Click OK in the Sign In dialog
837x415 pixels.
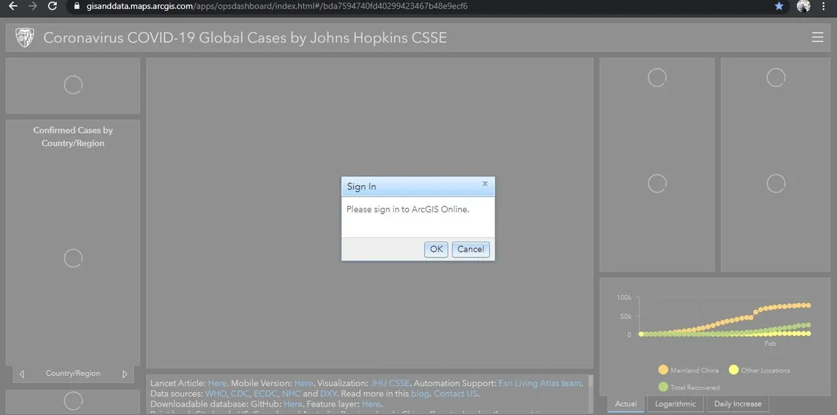pyautogui.click(x=436, y=249)
